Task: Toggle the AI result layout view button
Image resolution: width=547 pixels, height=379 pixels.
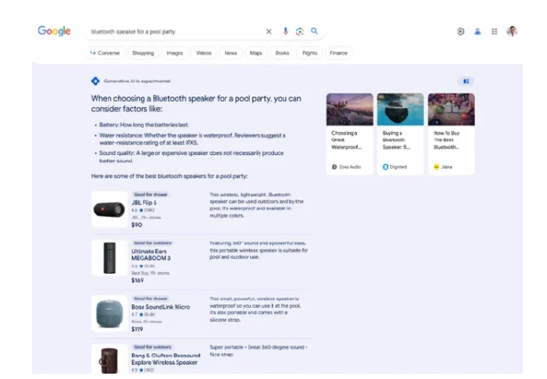Action: click(x=466, y=81)
